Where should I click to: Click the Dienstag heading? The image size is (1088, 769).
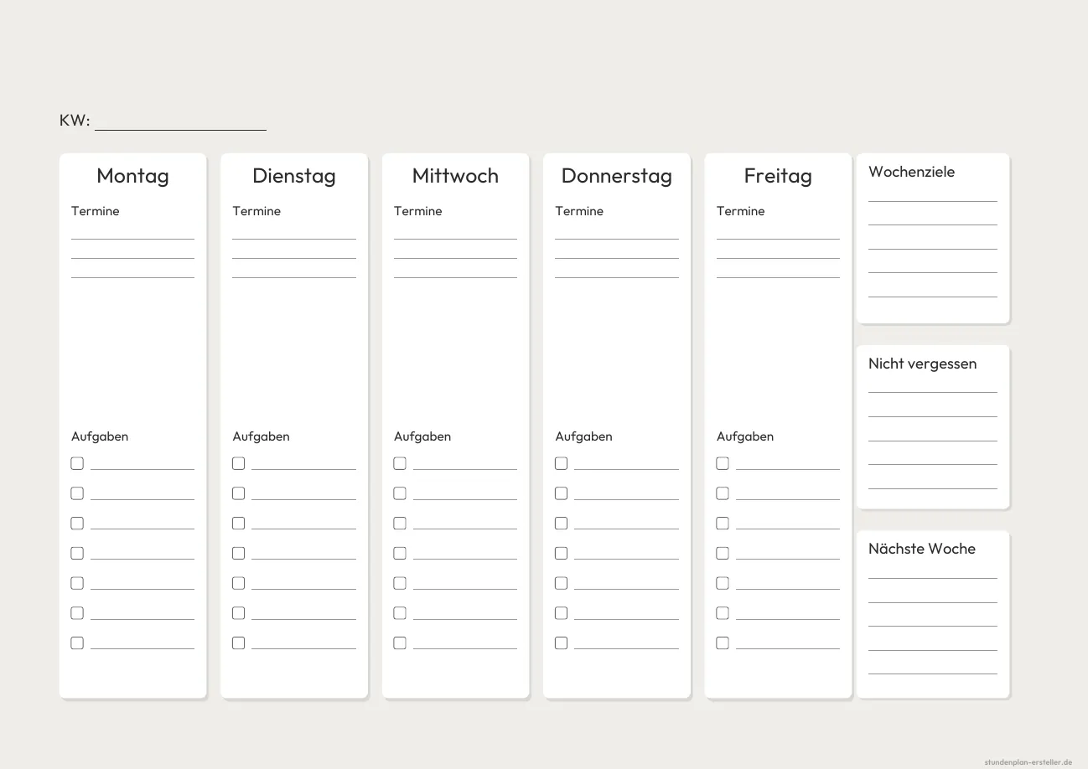coord(294,176)
